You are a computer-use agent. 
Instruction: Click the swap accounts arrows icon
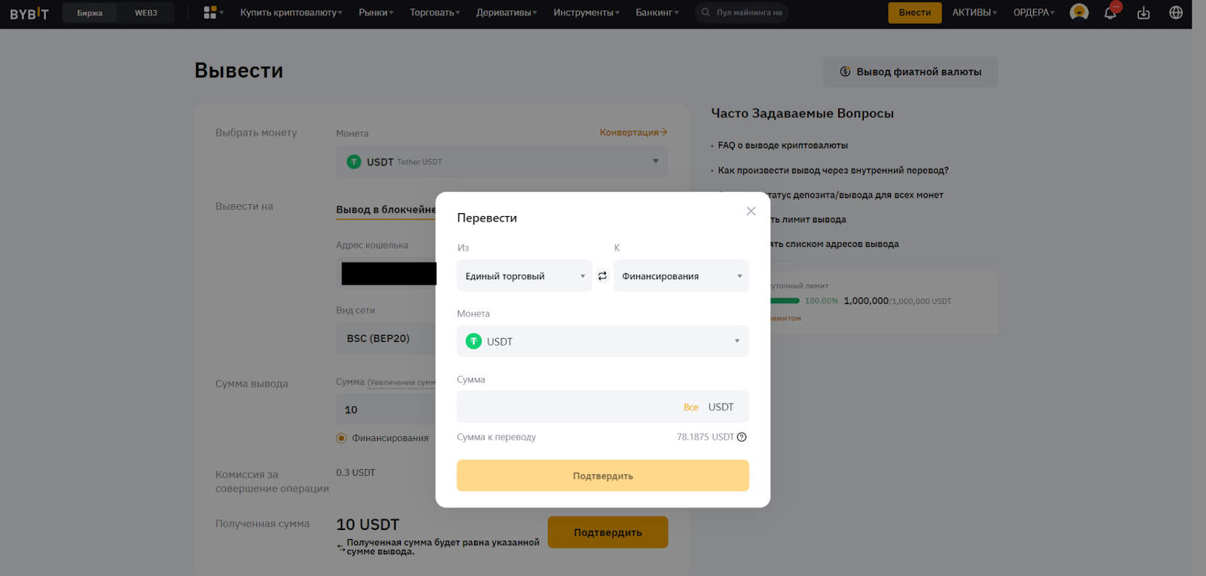point(602,276)
